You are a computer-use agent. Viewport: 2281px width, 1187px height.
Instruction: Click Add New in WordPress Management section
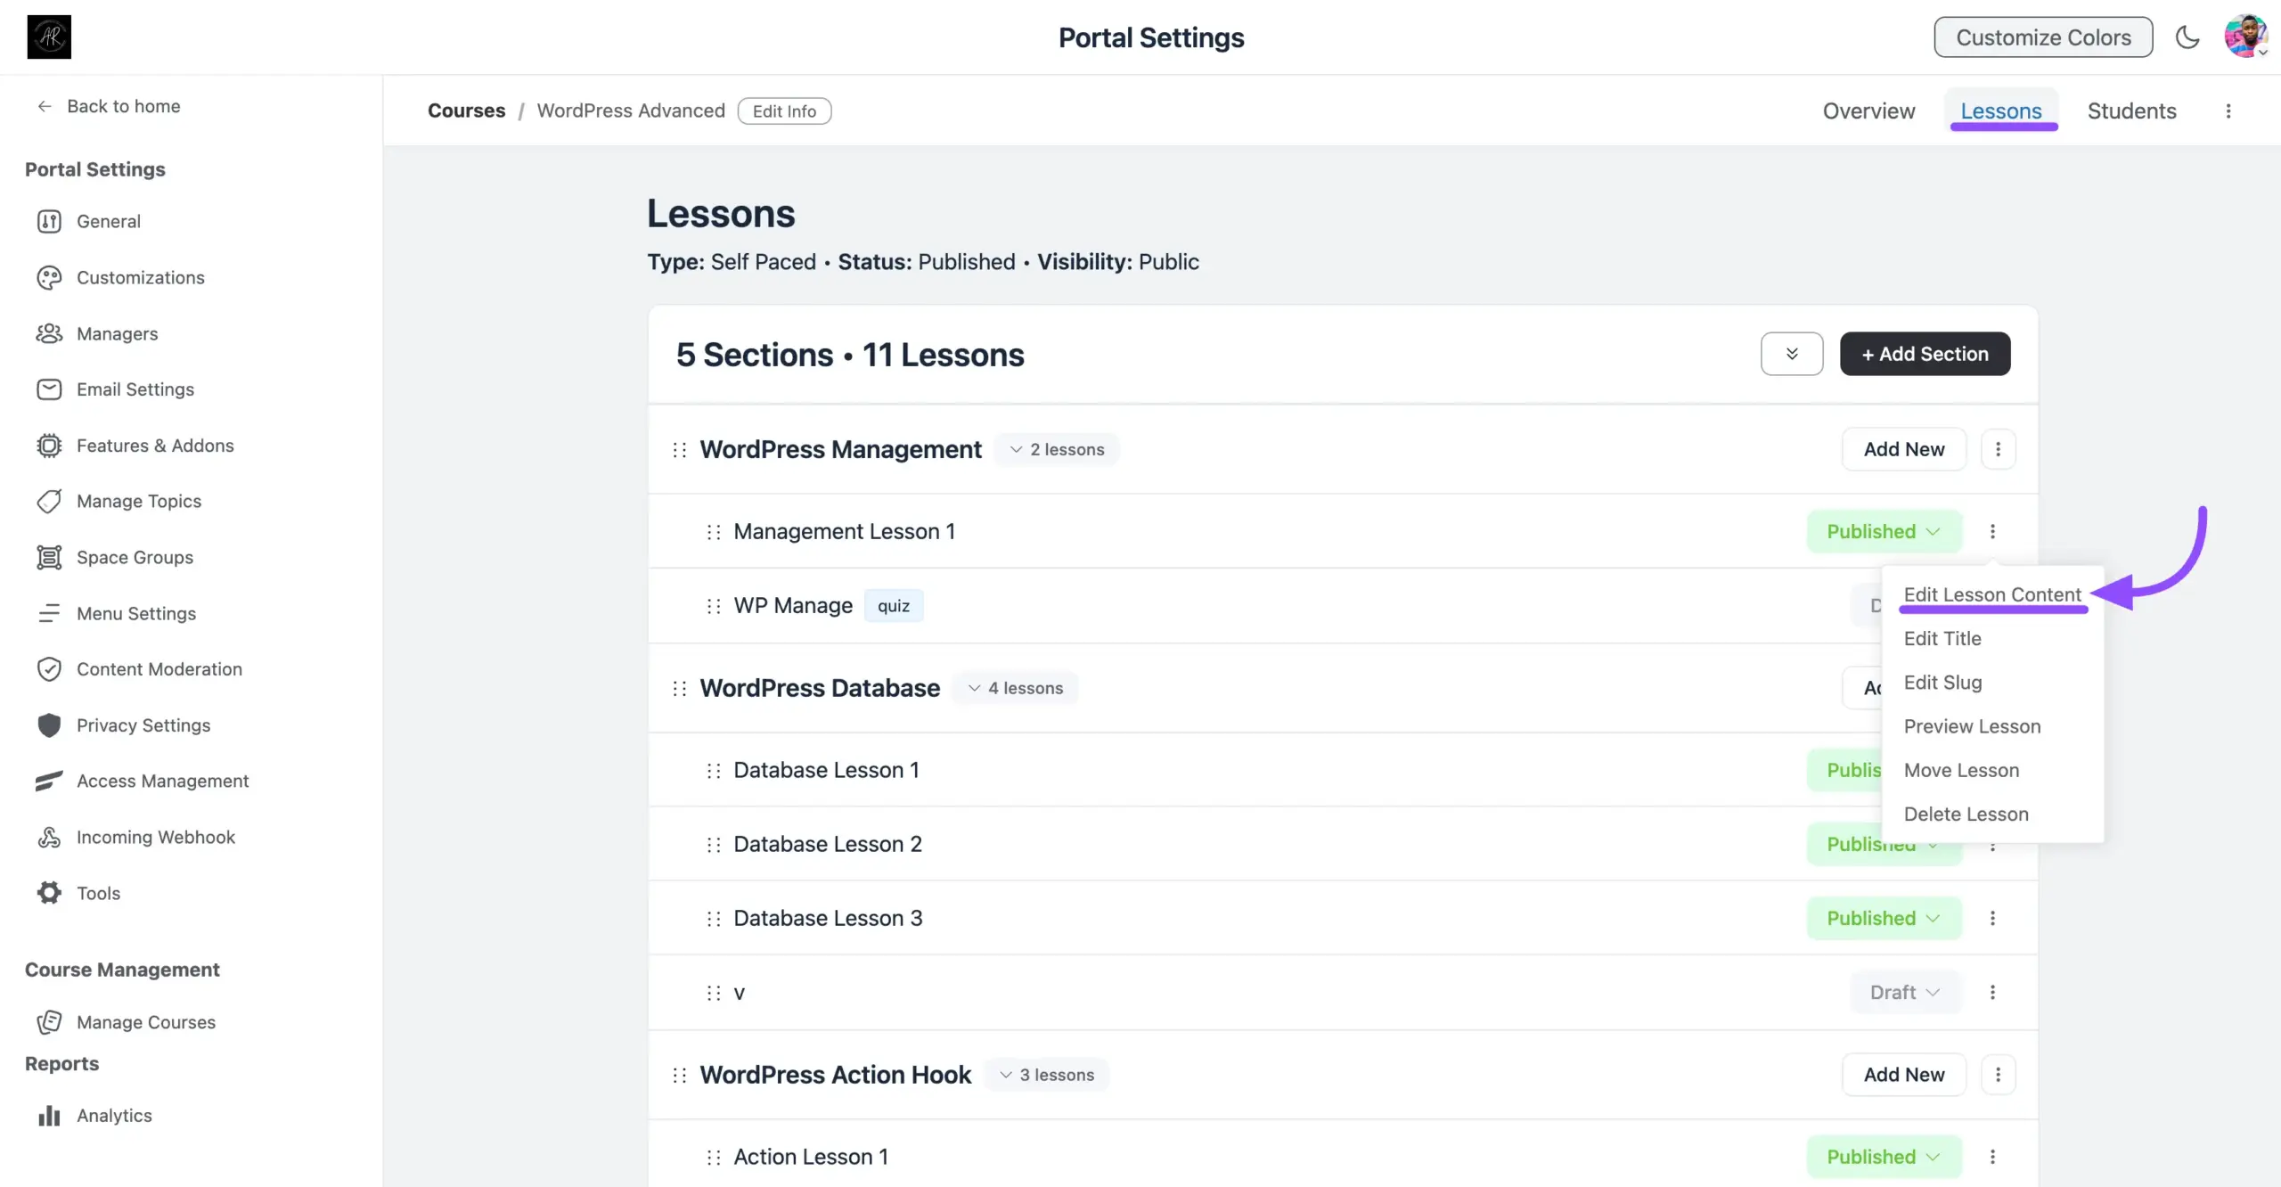click(x=1904, y=449)
